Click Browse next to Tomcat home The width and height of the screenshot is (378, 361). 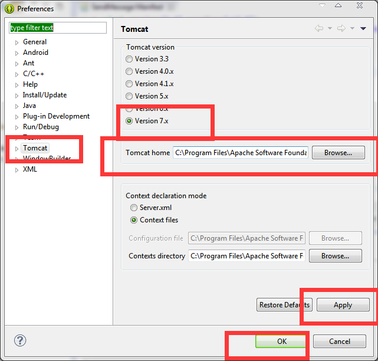[x=338, y=152]
